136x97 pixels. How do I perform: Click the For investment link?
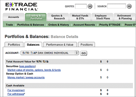(x=16, y=90)
